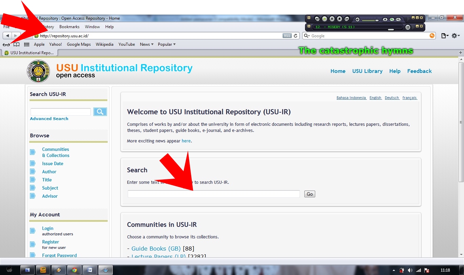Switch language to Deutsch

pos(392,98)
